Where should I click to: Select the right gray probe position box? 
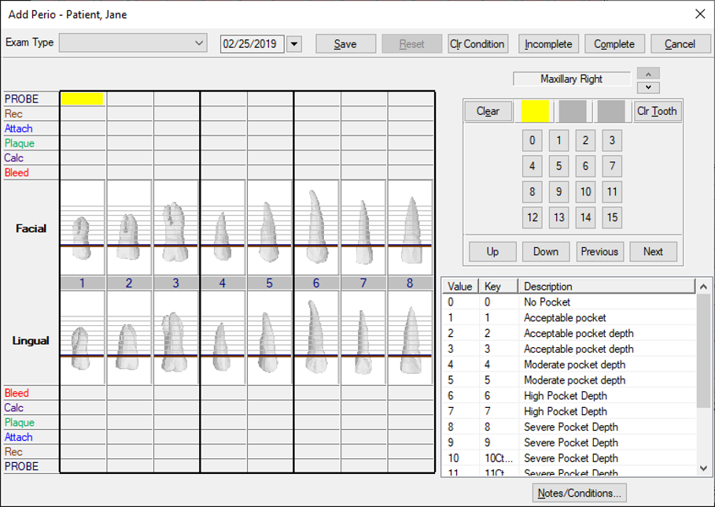611,111
